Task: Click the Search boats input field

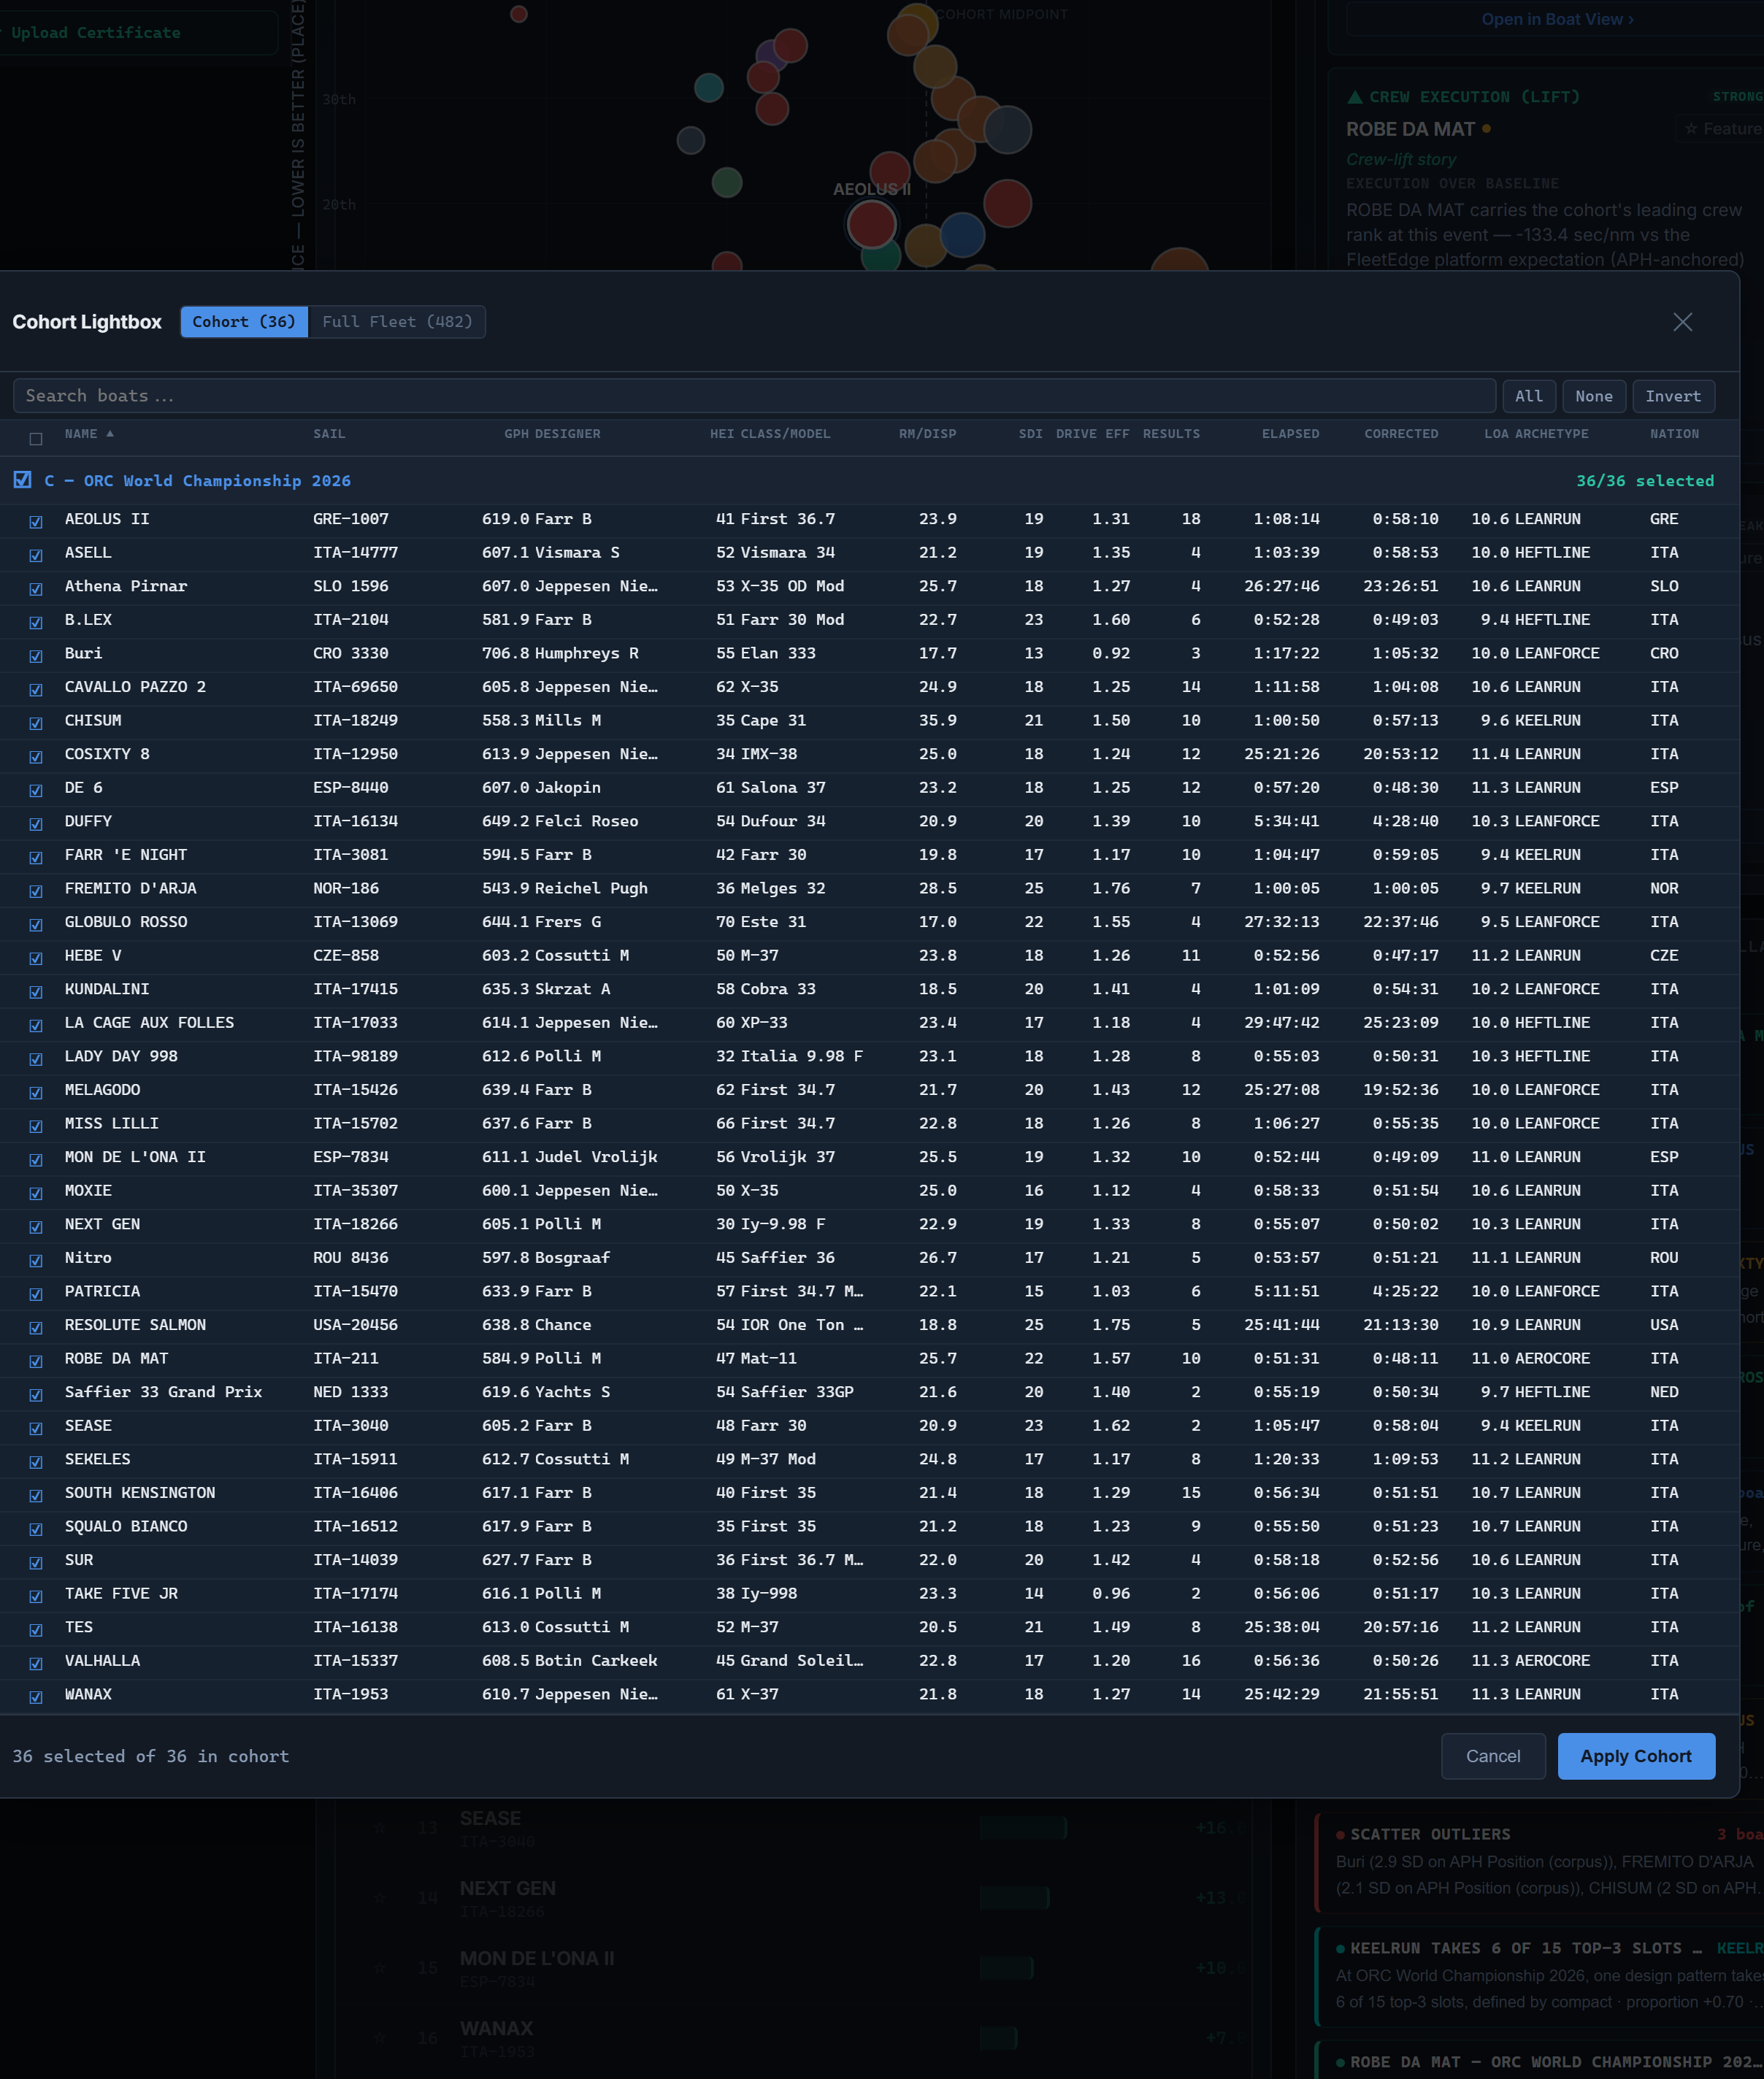Action: pos(754,396)
